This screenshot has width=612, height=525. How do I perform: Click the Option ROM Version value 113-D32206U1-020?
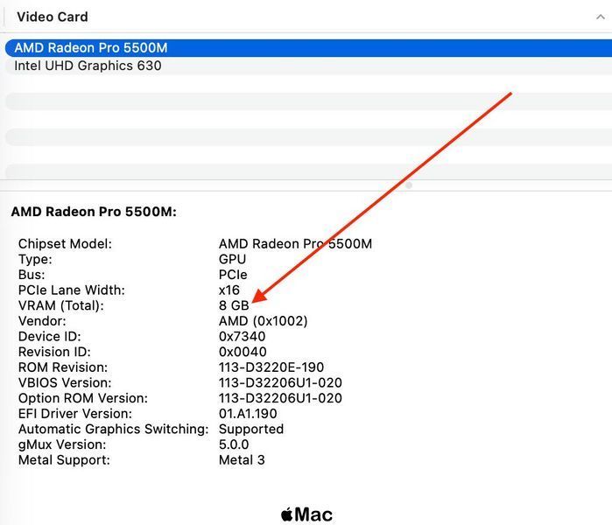coord(280,398)
